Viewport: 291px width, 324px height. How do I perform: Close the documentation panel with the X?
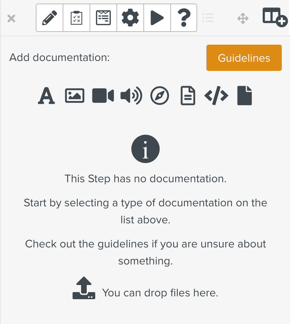11,19
